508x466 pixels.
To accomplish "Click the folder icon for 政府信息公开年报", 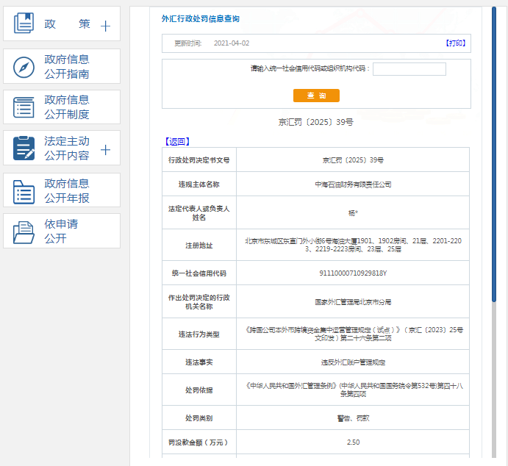I will (24, 191).
